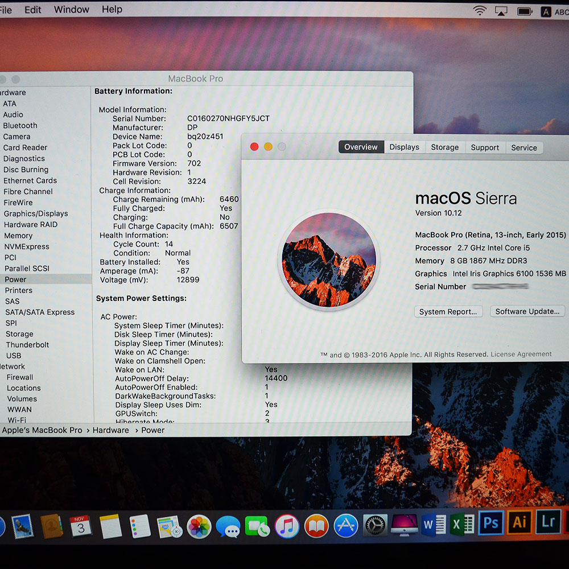Minimize the About This Mac window
The width and height of the screenshot is (569, 569).
click(268, 147)
